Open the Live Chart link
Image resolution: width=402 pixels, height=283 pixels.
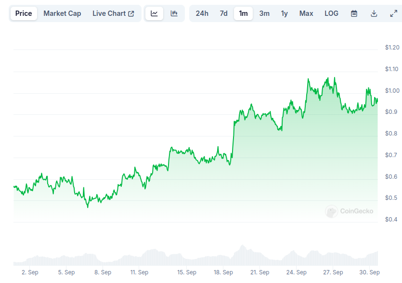tap(113, 13)
